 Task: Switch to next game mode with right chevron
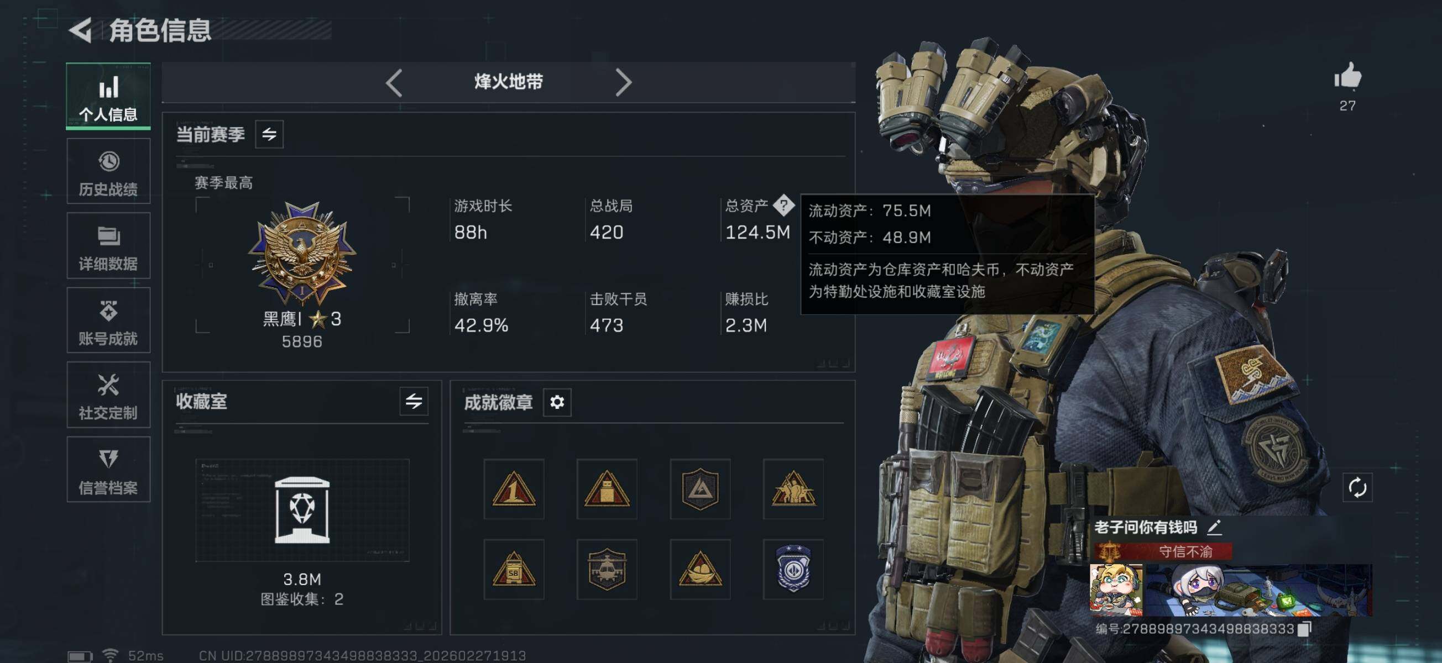tap(623, 83)
